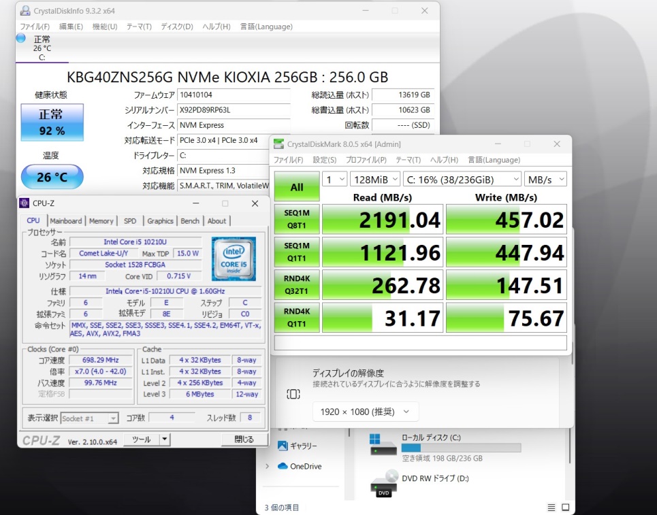
Task: Run the RND4K Q1T1 benchmark button
Action: coord(297,318)
